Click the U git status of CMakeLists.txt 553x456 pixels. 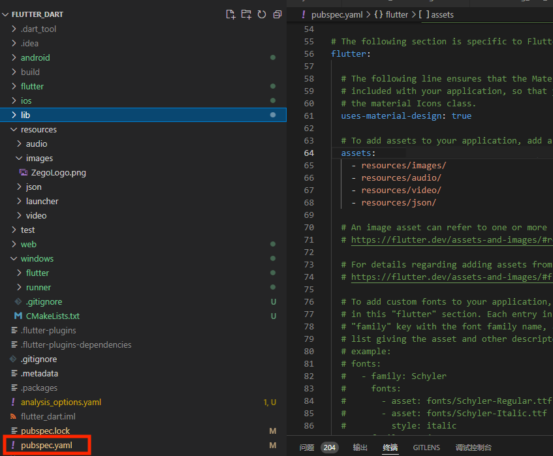click(x=273, y=316)
